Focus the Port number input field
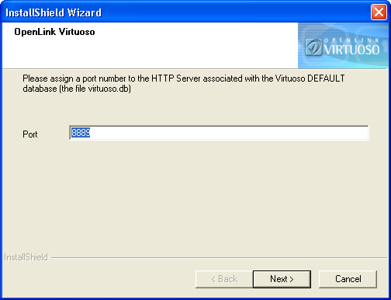The height and width of the screenshot is (300, 391). pyautogui.click(x=219, y=133)
